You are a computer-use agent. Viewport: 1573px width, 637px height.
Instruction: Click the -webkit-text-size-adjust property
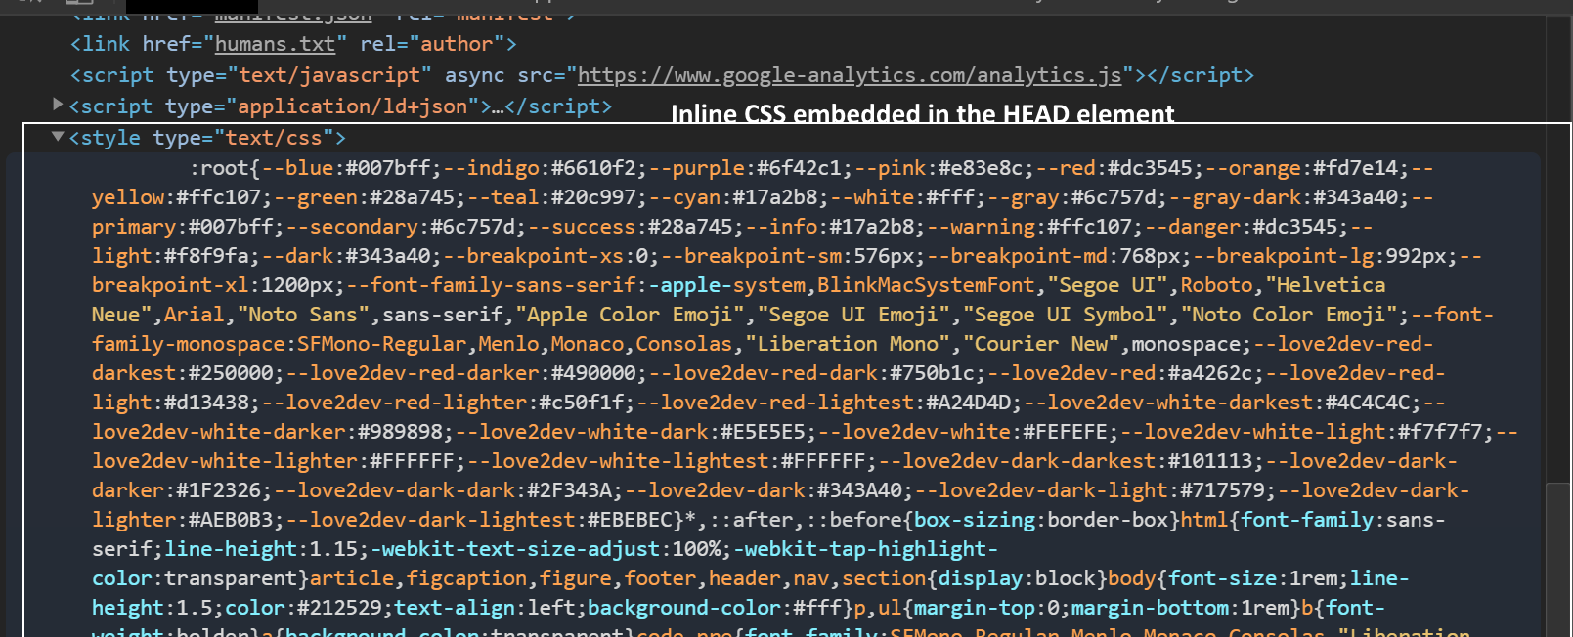[515, 549]
